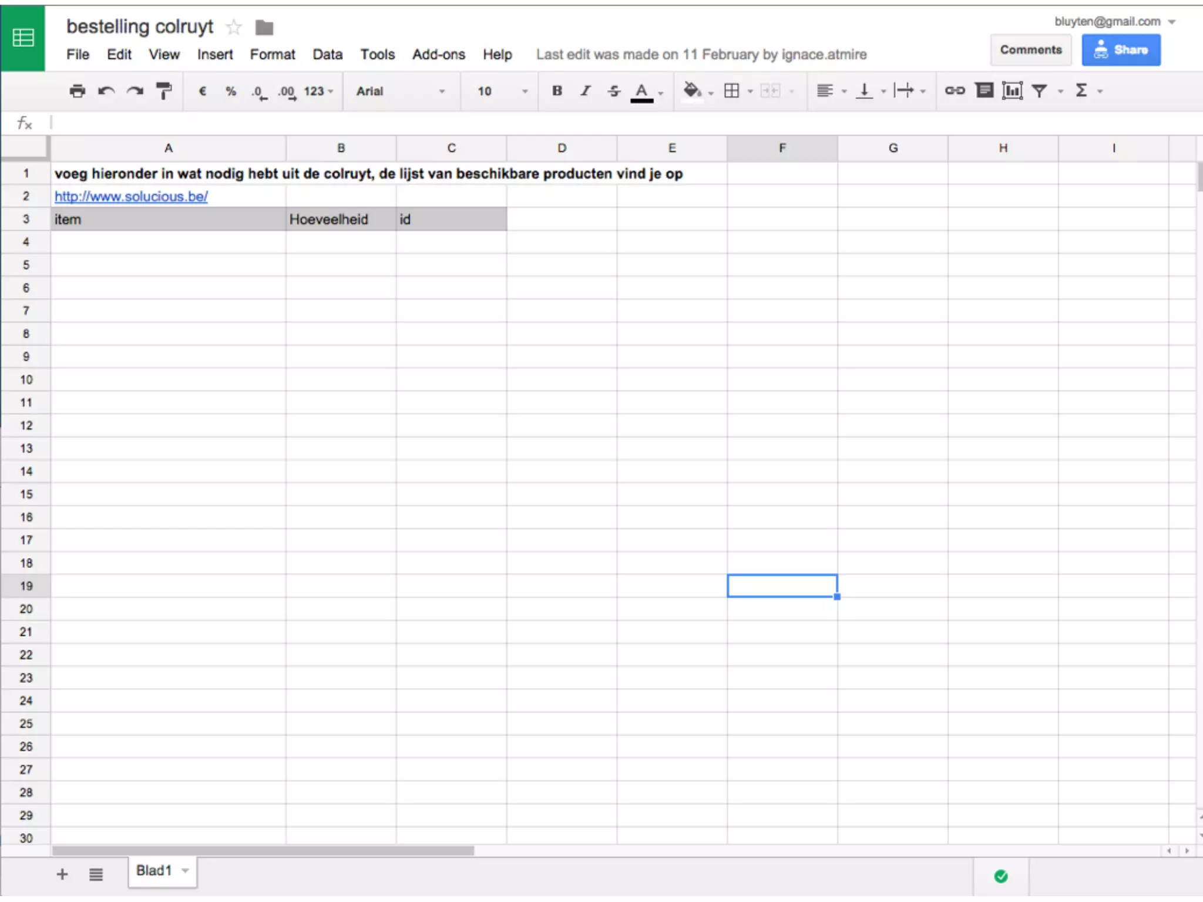Image resolution: width=1203 pixels, height=902 pixels.
Task: Toggle strikethrough formatting
Action: [x=614, y=91]
